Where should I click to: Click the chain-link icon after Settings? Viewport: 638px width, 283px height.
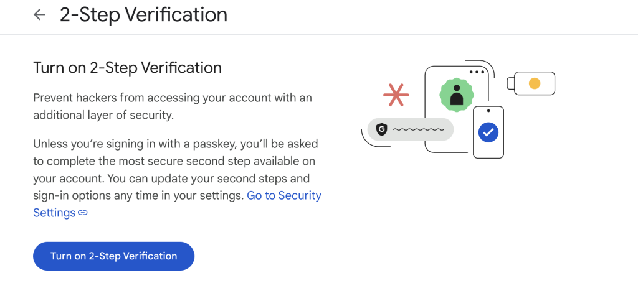click(83, 213)
